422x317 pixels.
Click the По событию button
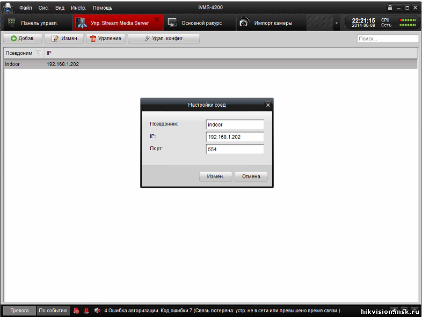pos(53,311)
